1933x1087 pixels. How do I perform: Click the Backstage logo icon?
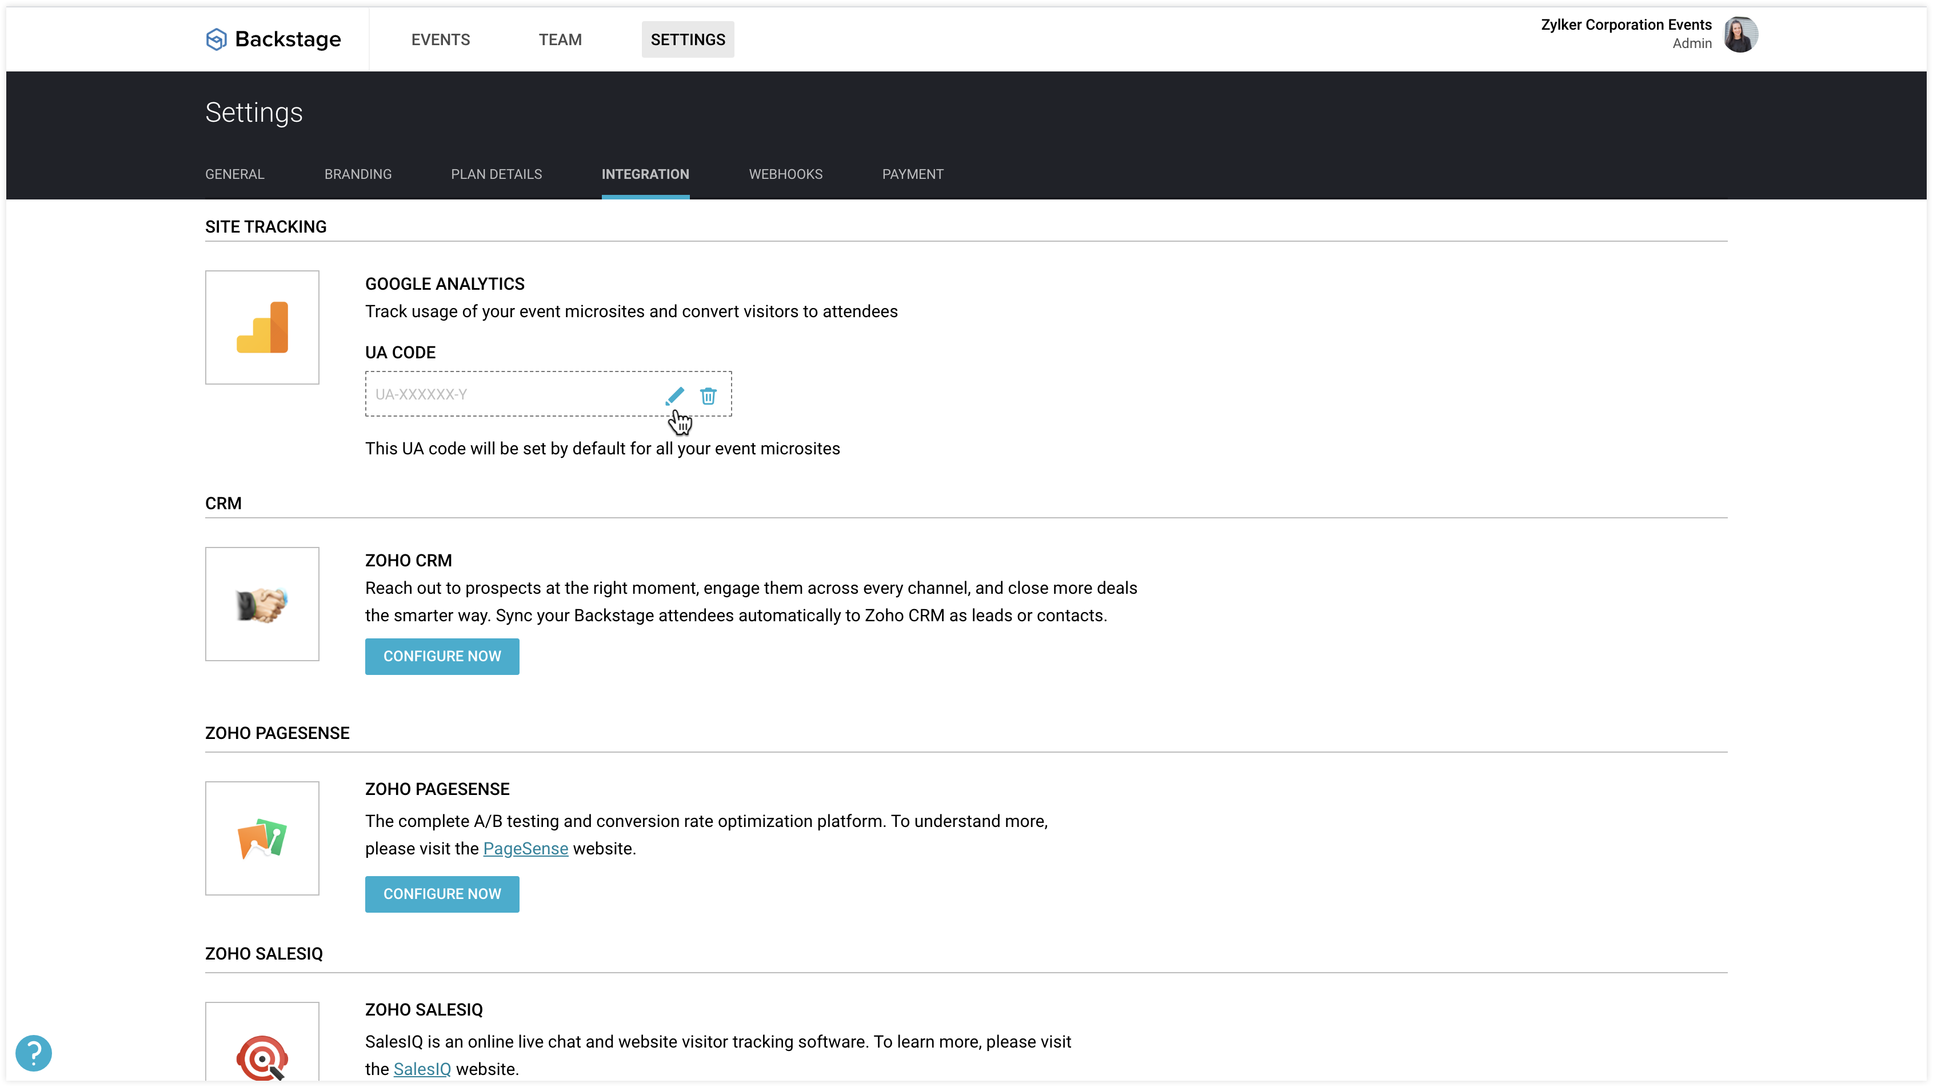[x=216, y=39]
